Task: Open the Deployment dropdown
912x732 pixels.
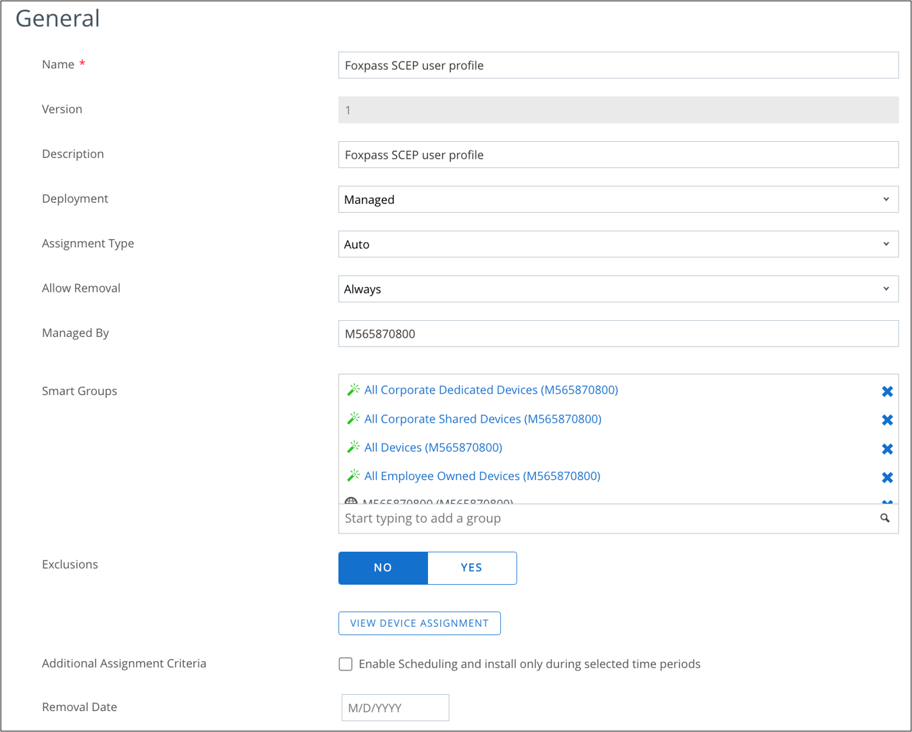Action: tap(618, 199)
